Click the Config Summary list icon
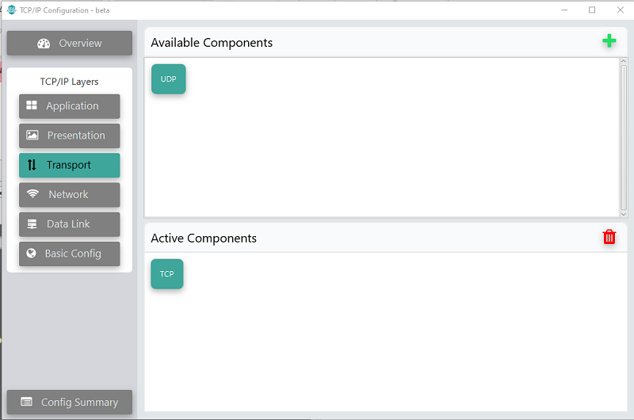Viewport: 634px width, 420px height. (x=27, y=402)
